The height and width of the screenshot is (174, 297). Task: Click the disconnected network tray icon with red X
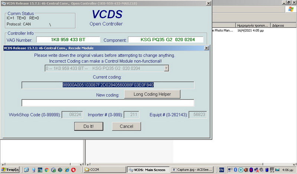(257, 170)
